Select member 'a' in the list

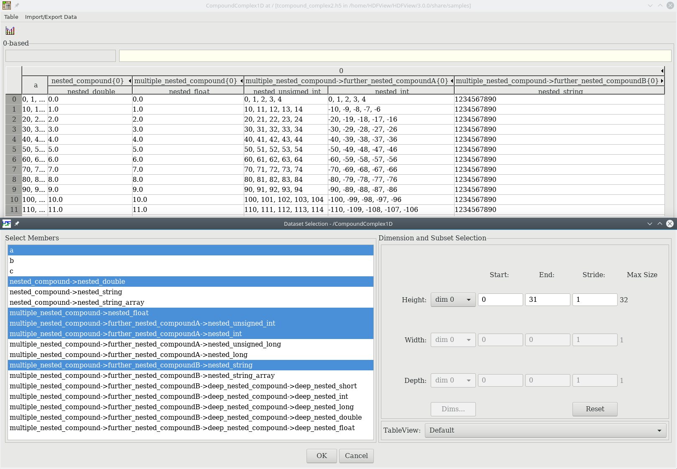[191, 250]
